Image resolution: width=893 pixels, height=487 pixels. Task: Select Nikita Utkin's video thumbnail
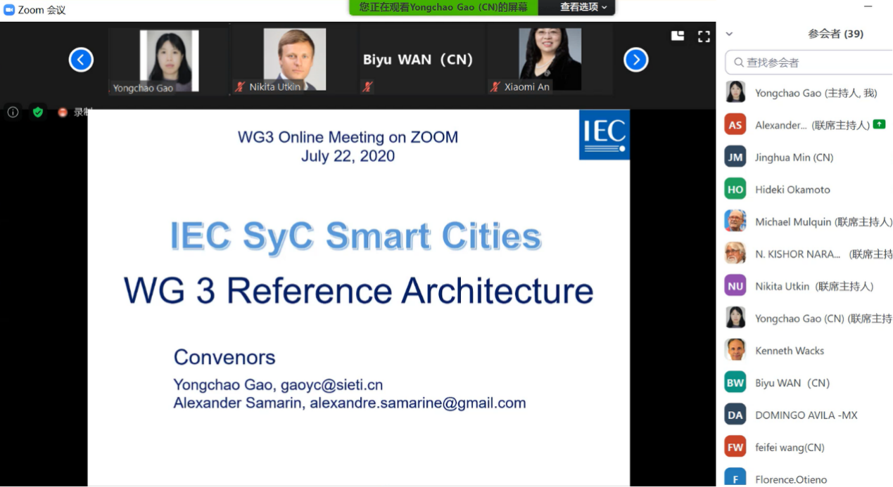coord(294,60)
